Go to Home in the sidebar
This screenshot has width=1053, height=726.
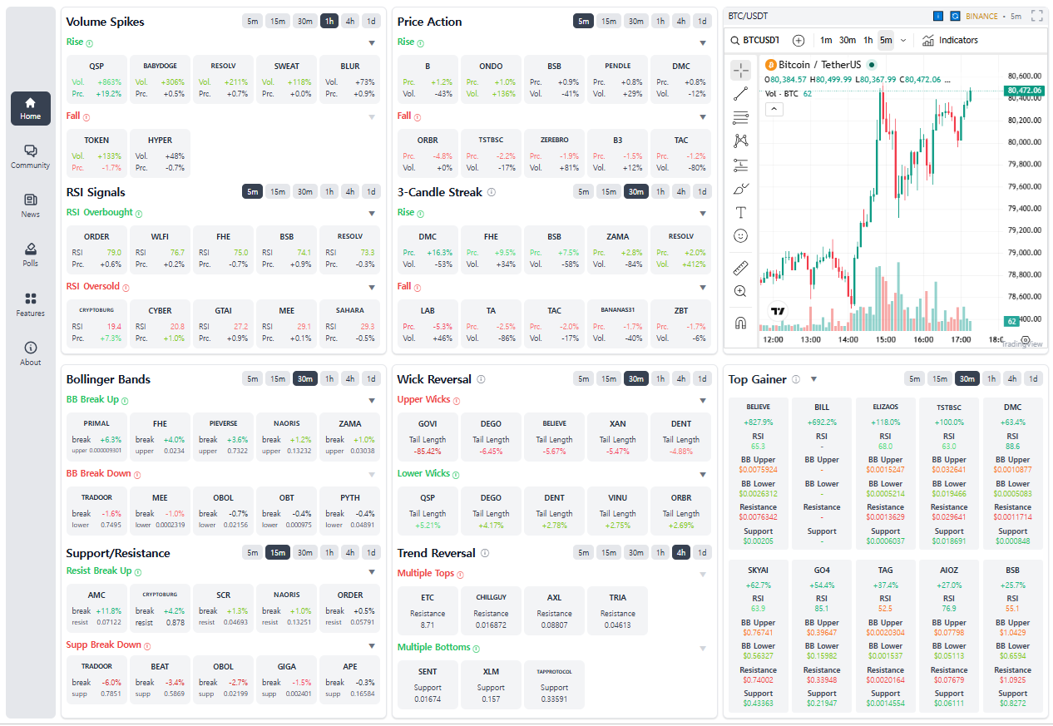31,108
